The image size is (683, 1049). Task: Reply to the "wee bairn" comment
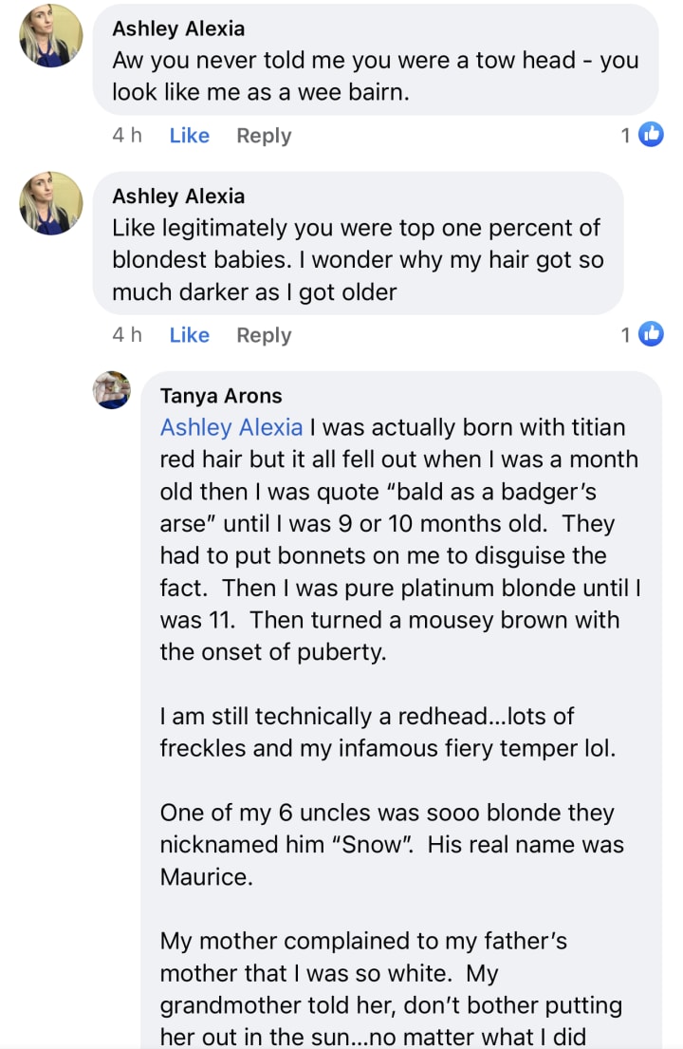264,136
